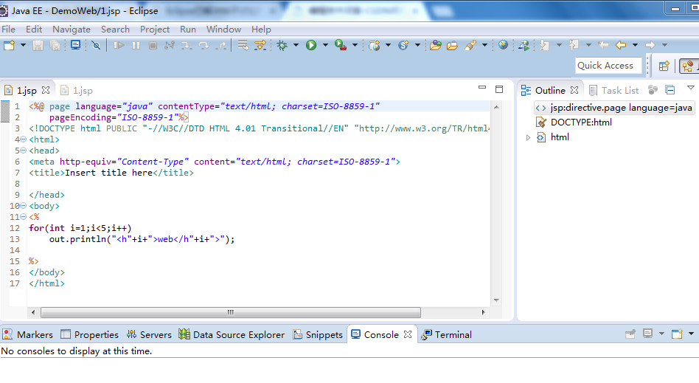Click the Disconnect debug icon
Screen dimensions: 699x383
[170, 45]
